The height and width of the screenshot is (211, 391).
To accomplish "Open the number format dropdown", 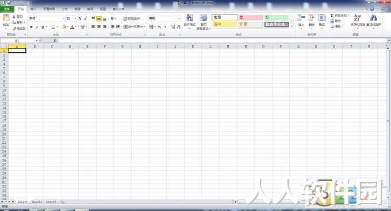I will [x=179, y=19].
